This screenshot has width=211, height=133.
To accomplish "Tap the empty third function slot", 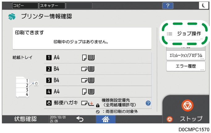I will [x=79, y=6].
